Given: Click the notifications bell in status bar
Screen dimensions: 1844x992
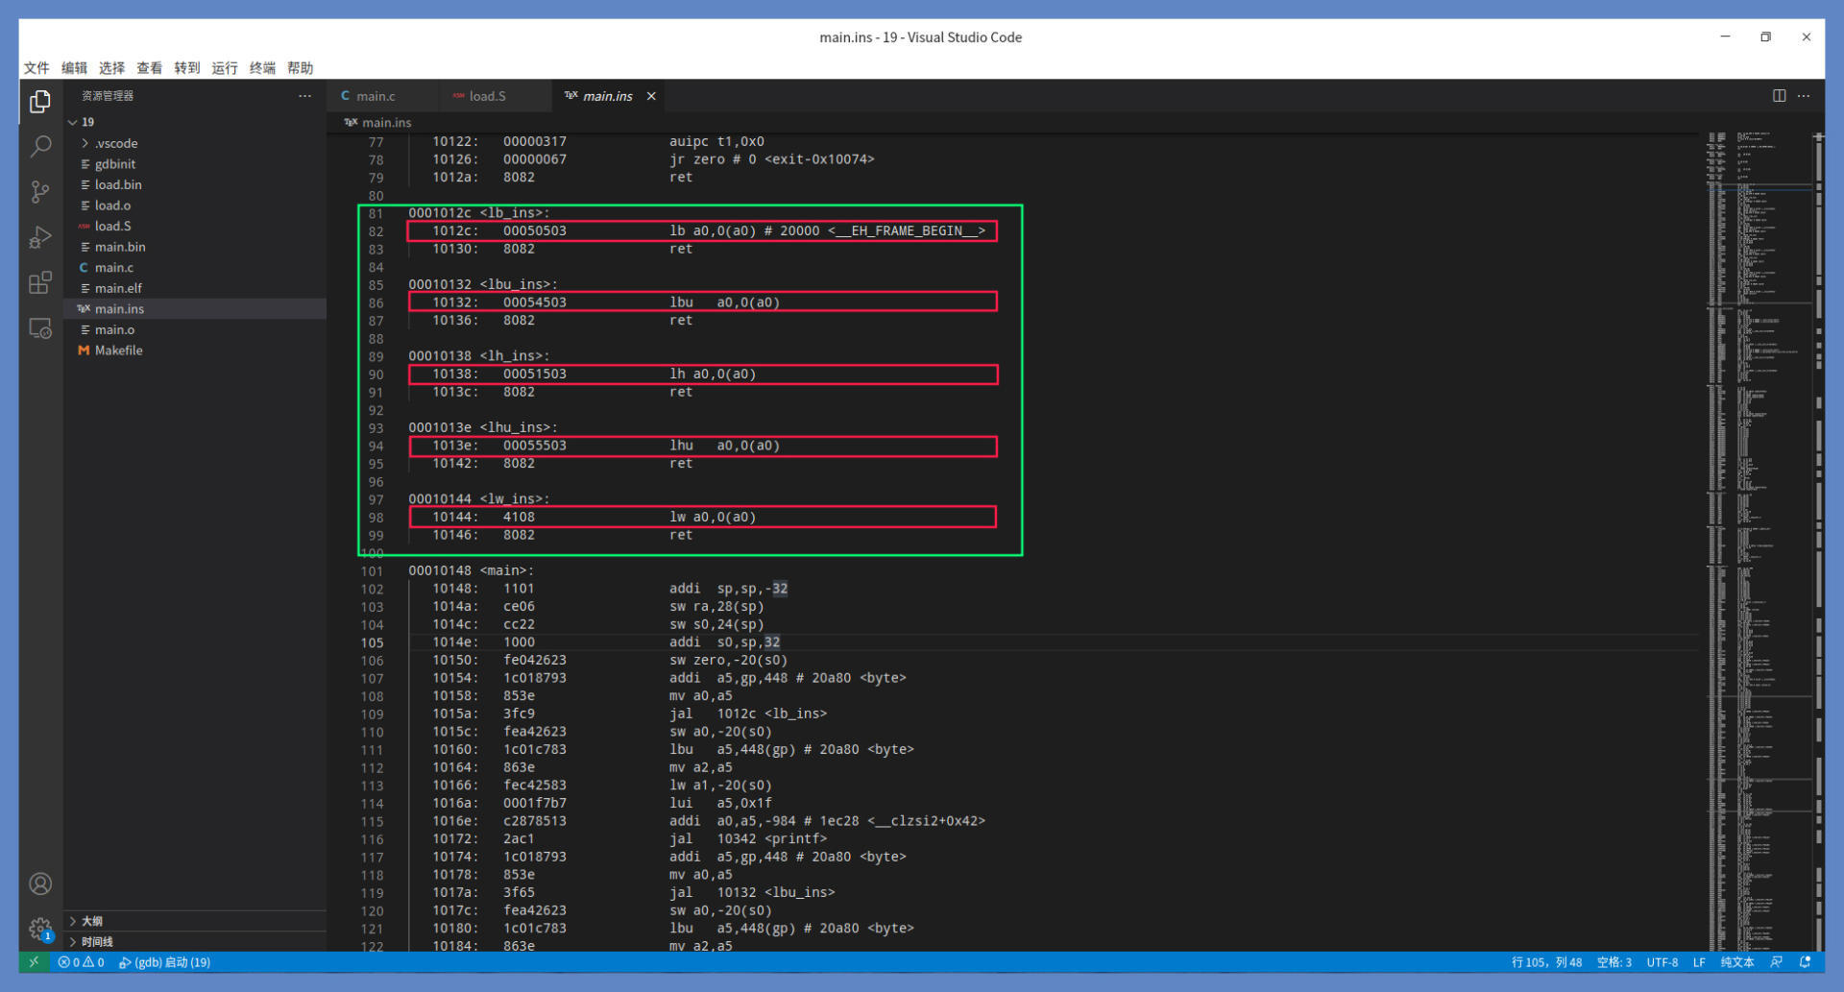Looking at the screenshot, I should coord(1806,962).
